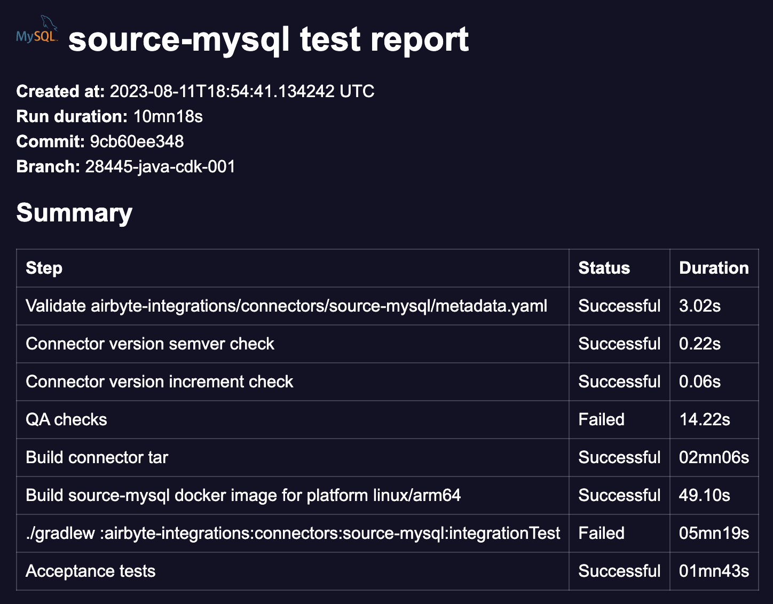The image size is (773, 604).
Task: Open the branch 28445-java-cdk-001
Action: (x=160, y=166)
